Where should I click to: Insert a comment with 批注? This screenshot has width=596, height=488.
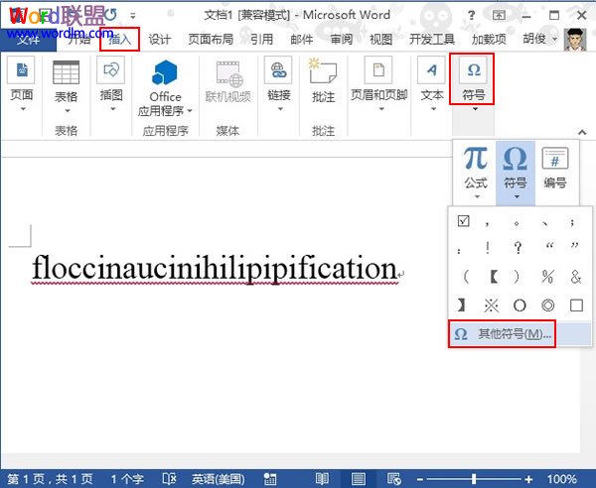323,80
